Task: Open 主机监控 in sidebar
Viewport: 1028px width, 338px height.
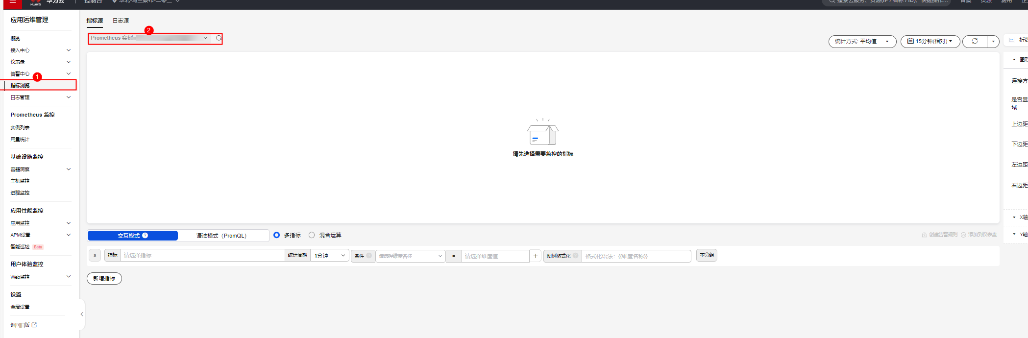Action: pyautogui.click(x=20, y=181)
